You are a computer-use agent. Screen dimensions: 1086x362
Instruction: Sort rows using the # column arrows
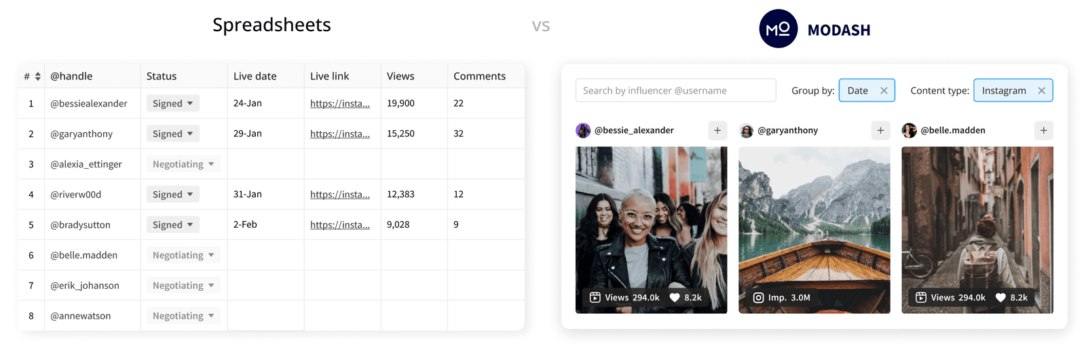[38, 77]
